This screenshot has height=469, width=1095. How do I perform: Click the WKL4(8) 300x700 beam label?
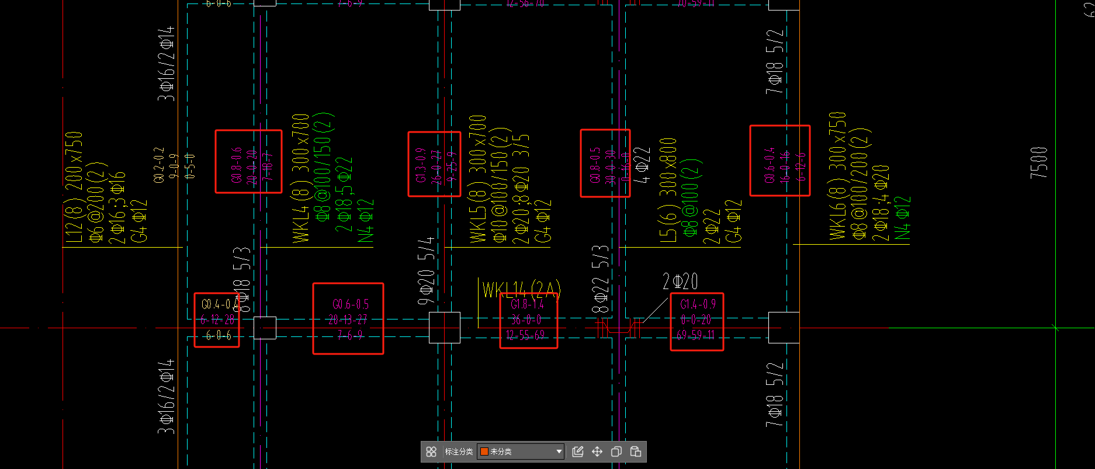(300, 178)
